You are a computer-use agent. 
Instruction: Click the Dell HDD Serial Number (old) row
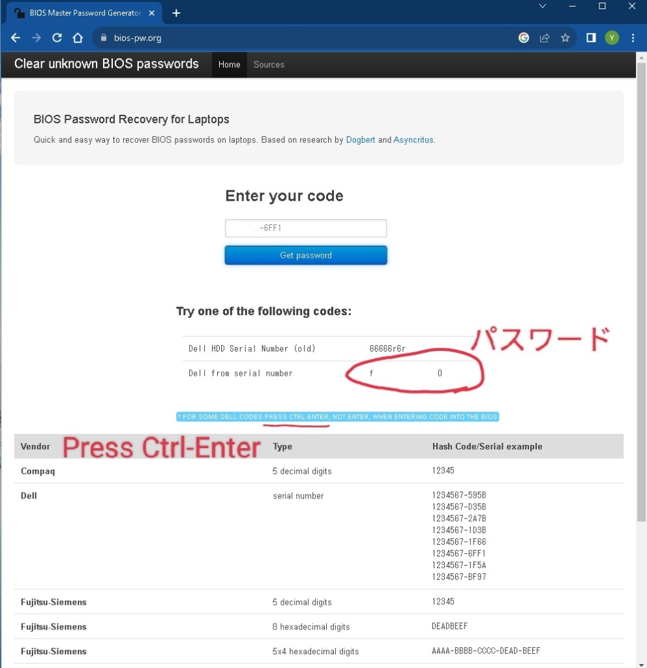point(328,348)
